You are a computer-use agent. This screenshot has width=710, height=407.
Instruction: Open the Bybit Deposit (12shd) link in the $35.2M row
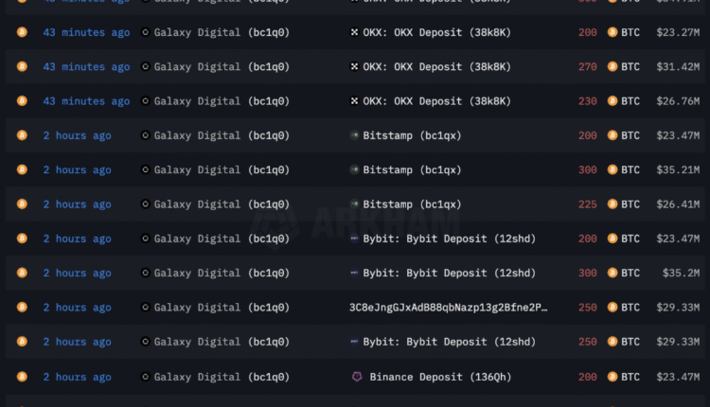[436, 273]
